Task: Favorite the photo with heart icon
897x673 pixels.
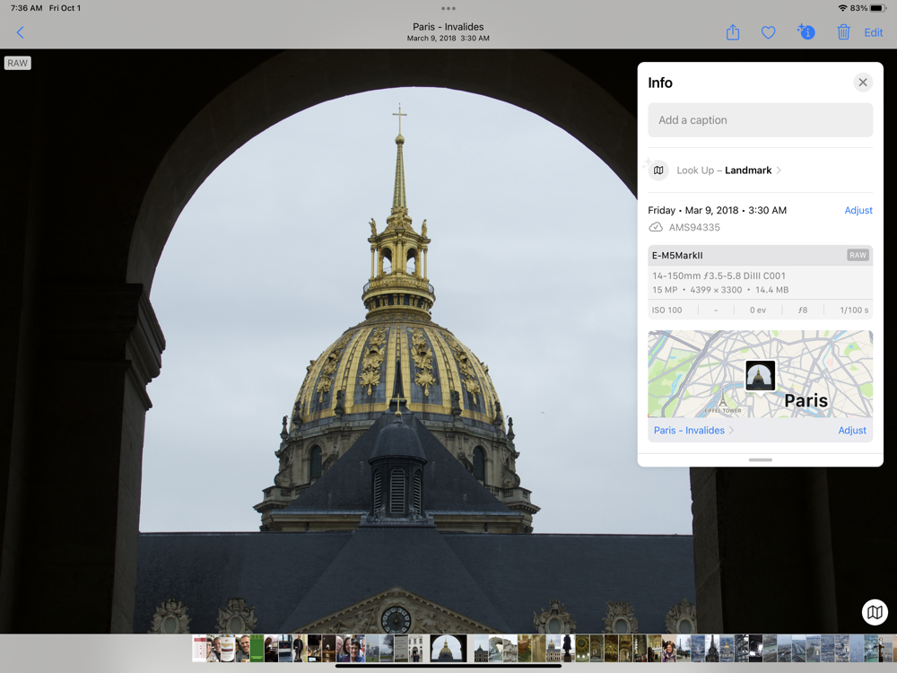Action: click(x=768, y=32)
